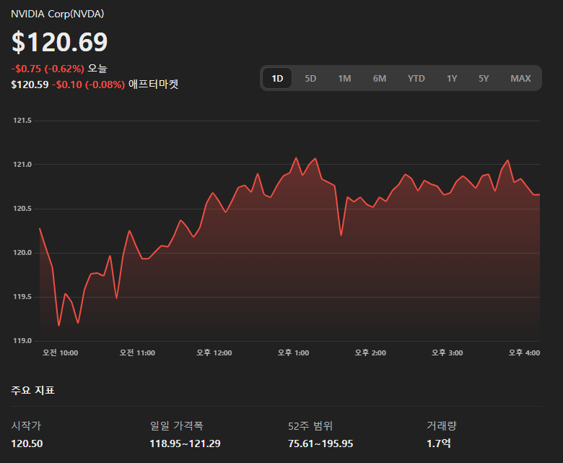Click the chart's lowest dip near 오전 10:00
Screen dimensions: 563x463
click(x=59, y=325)
